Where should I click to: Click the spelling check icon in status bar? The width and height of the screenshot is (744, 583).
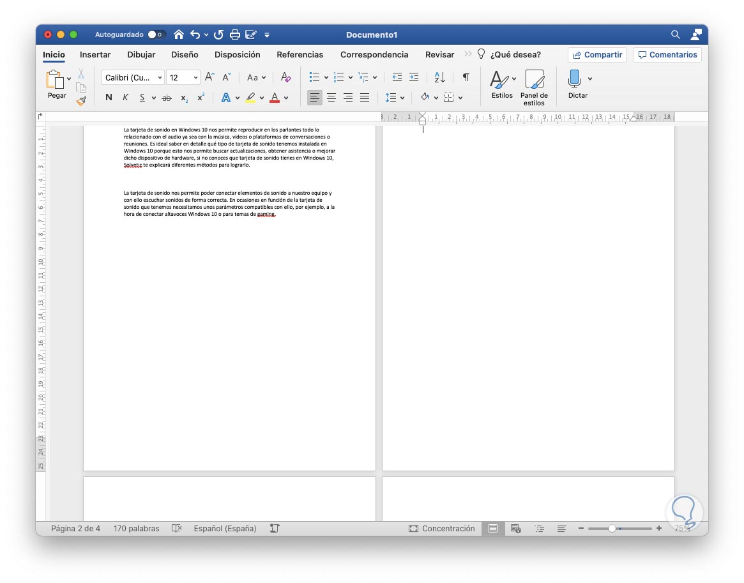[x=176, y=528]
